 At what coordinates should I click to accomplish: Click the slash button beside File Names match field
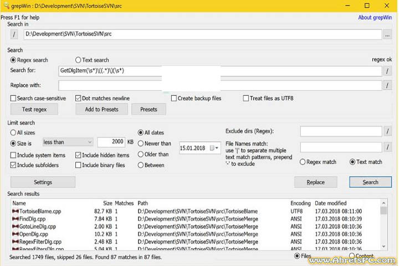pyautogui.click(x=387, y=147)
